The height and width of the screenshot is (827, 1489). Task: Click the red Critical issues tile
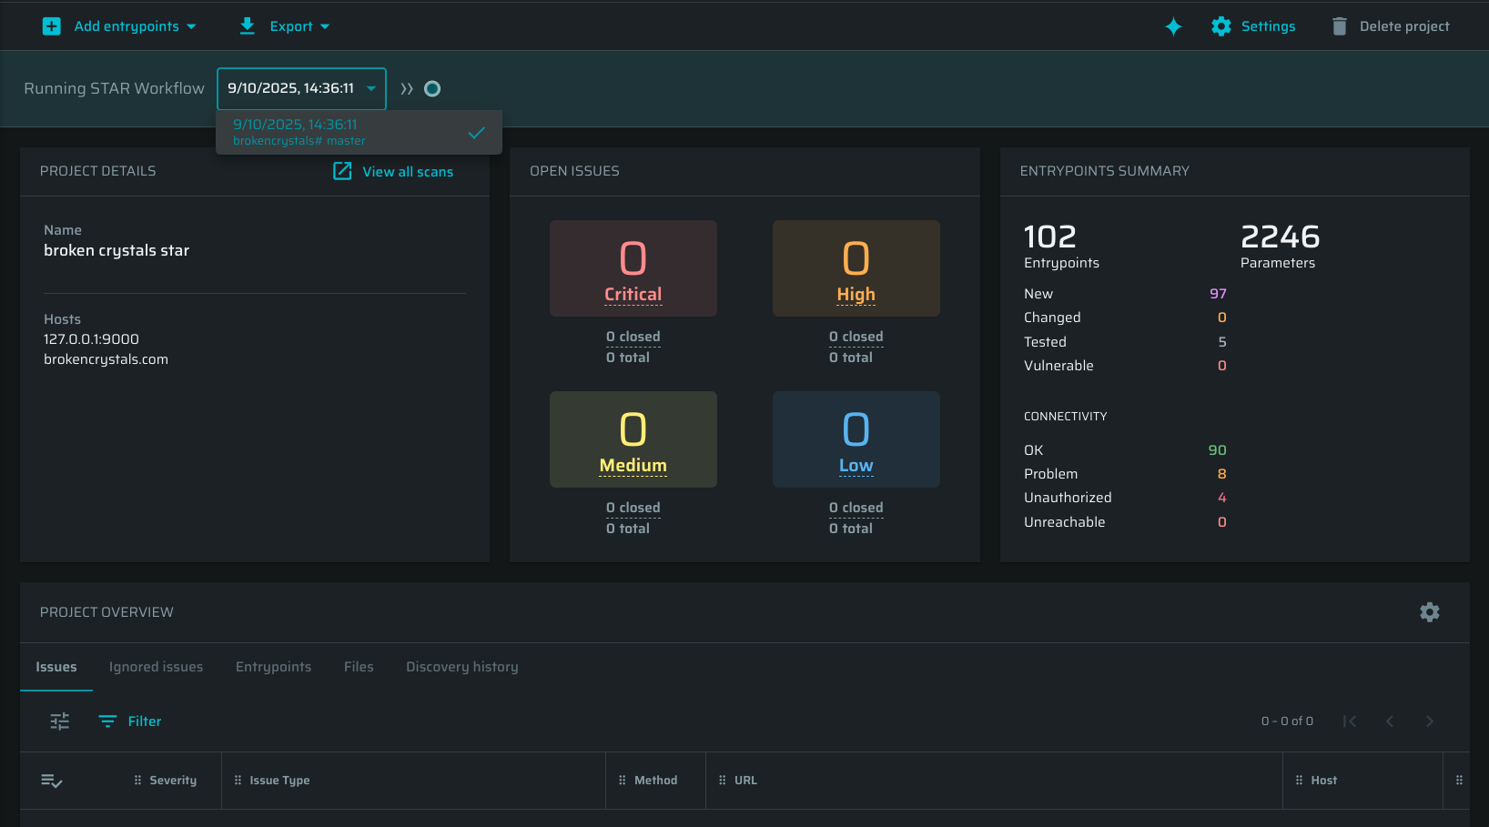coord(633,268)
